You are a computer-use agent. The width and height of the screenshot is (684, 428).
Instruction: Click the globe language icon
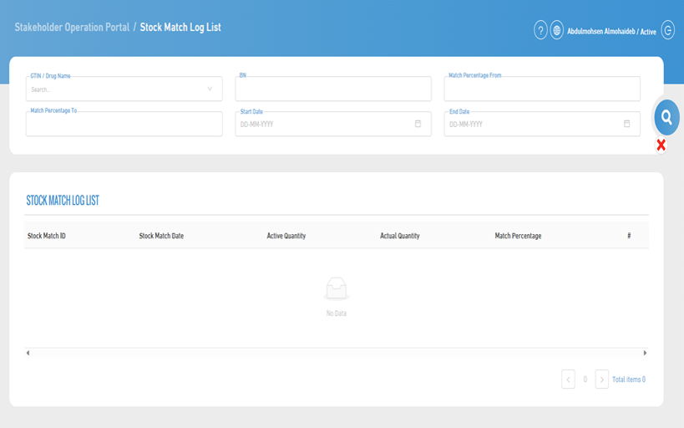point(556,31)
